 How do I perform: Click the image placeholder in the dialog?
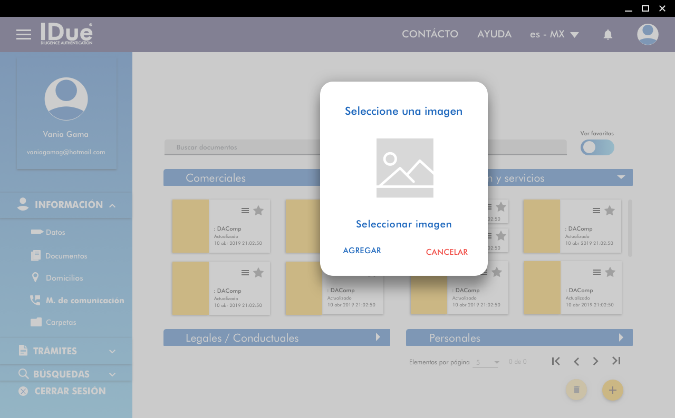click(x=404, y=168)
